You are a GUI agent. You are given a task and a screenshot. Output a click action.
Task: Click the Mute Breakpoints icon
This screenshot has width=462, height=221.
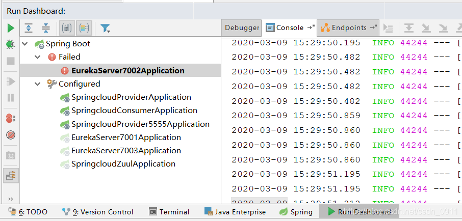click(x=11, y=135)
